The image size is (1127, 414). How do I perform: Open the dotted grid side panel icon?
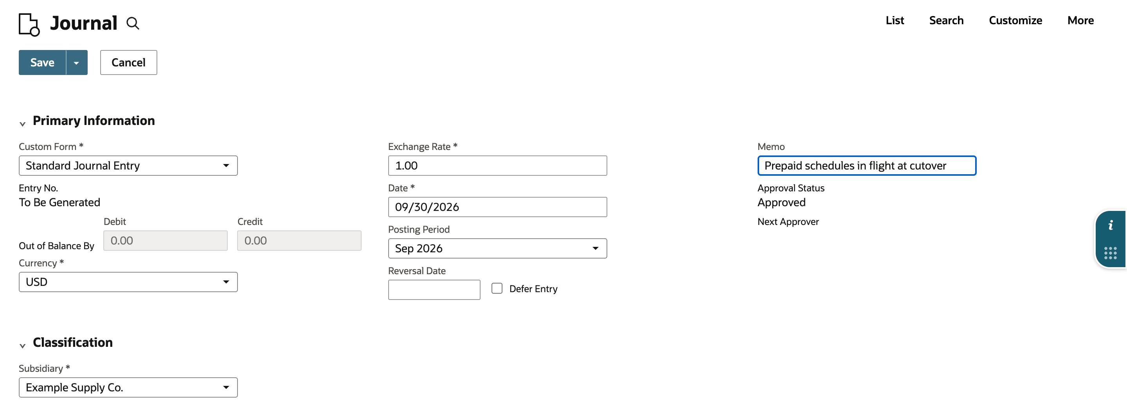(x=1111, y=253)
